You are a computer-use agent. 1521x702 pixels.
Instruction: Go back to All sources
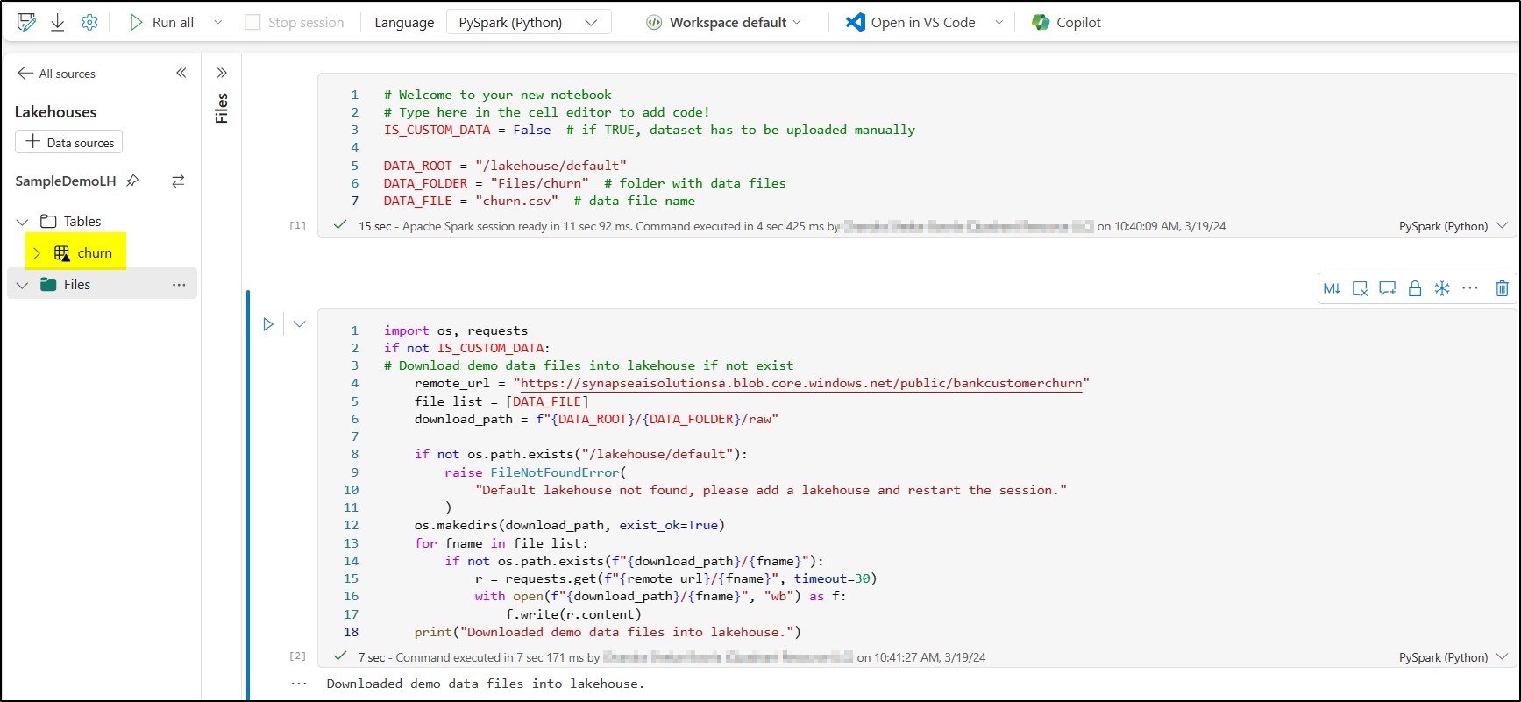click(56, 74)
